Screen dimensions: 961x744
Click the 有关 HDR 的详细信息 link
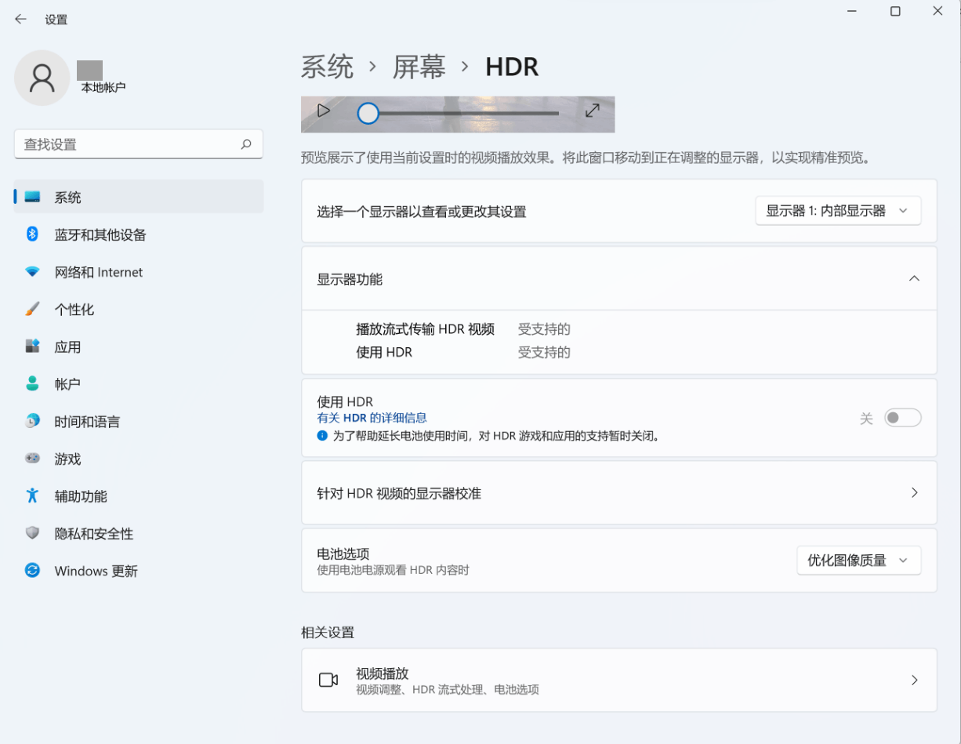(x=372, y=418)
